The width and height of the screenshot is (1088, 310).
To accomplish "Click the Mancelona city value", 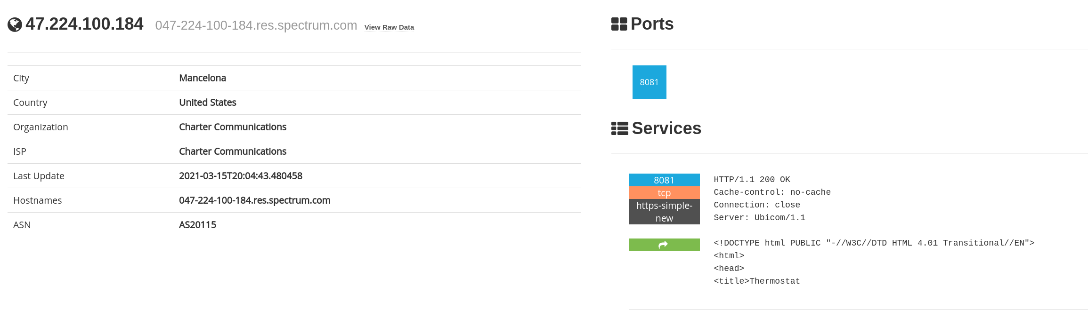I will pos(203,78).
